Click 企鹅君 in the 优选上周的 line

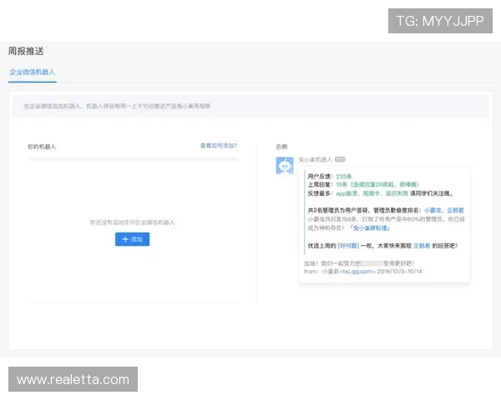pos(422,246)
